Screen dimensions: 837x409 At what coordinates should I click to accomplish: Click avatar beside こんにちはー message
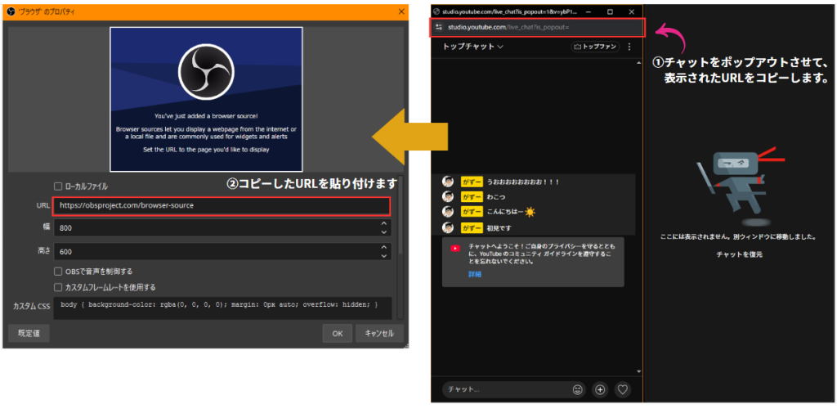pos(449,212)
